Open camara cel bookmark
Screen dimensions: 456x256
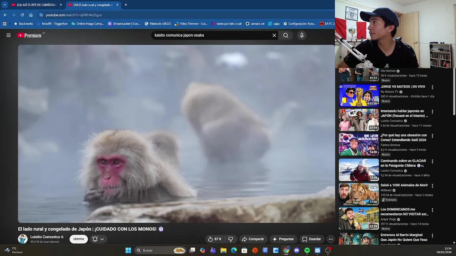pos(255,24)
